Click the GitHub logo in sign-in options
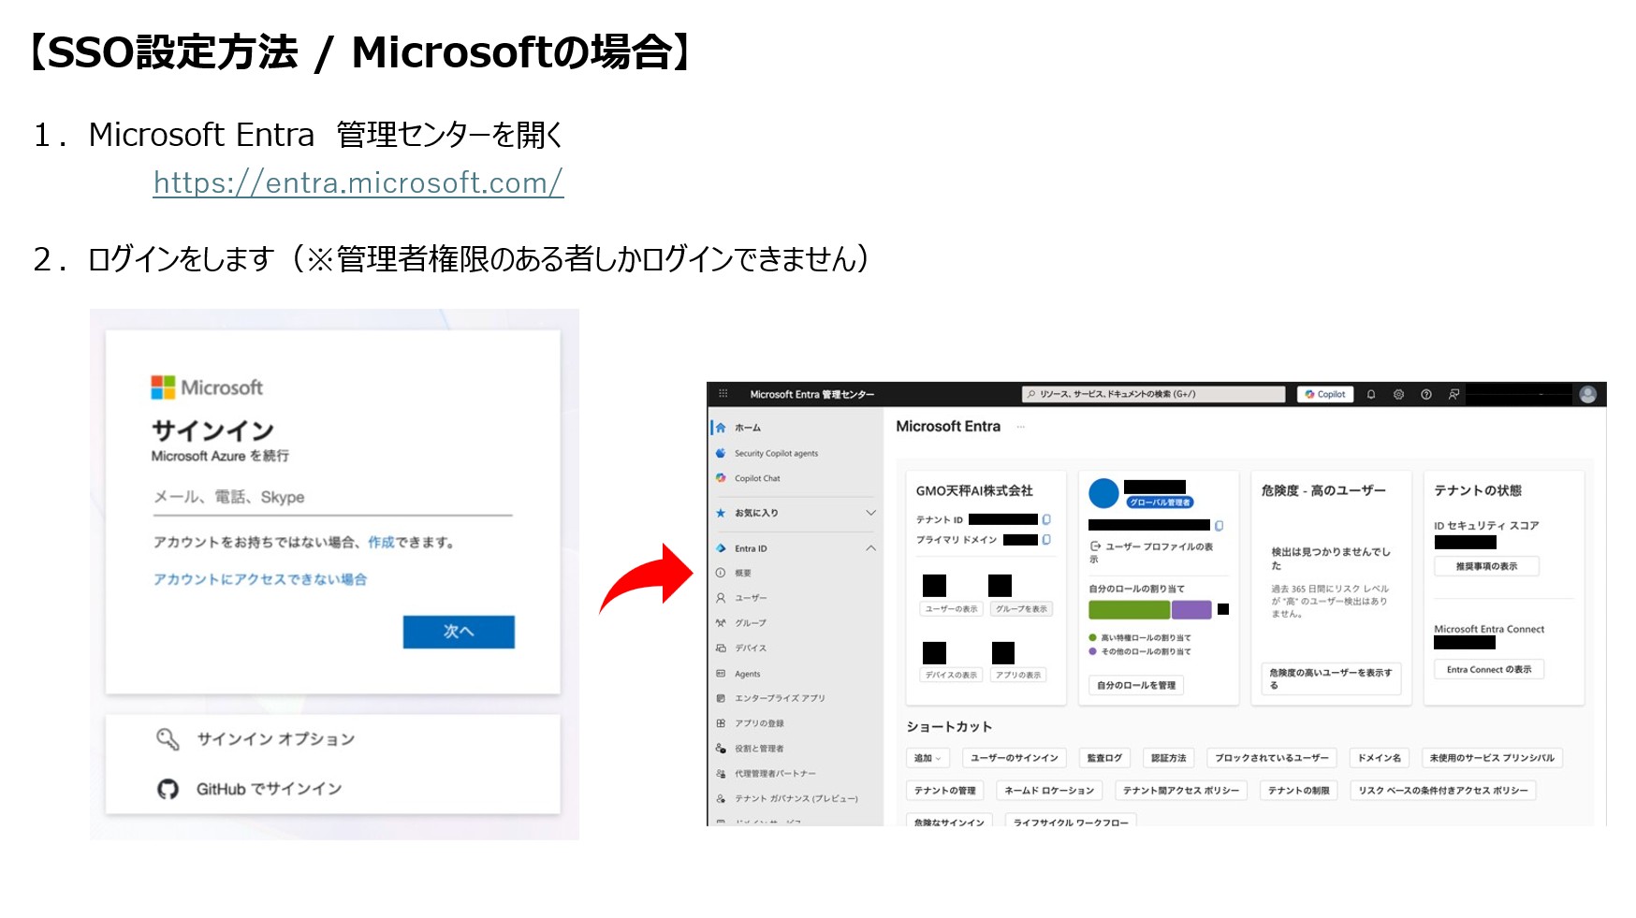This screenshot has width=1636, height=918. tap(168, 789)
